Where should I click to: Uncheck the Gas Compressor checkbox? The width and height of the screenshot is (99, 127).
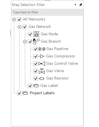point(36,56)
